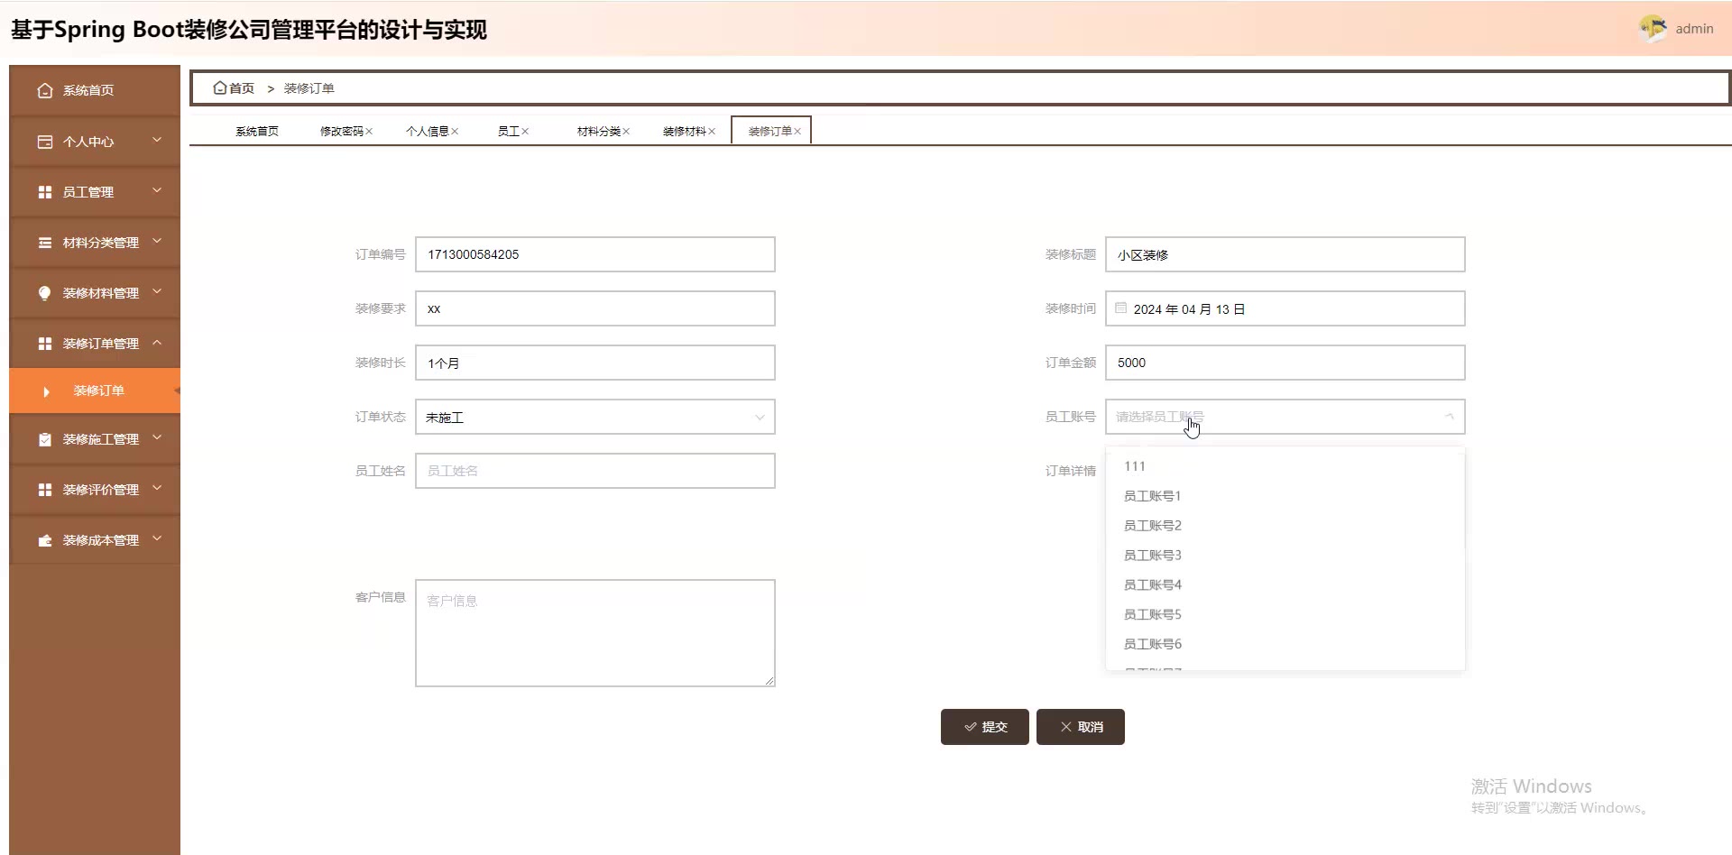The height and width of the screenshot is (855, 1732).
Task: Expand the 材料分类管理 chevron
Action: click(x=157, y=241)
